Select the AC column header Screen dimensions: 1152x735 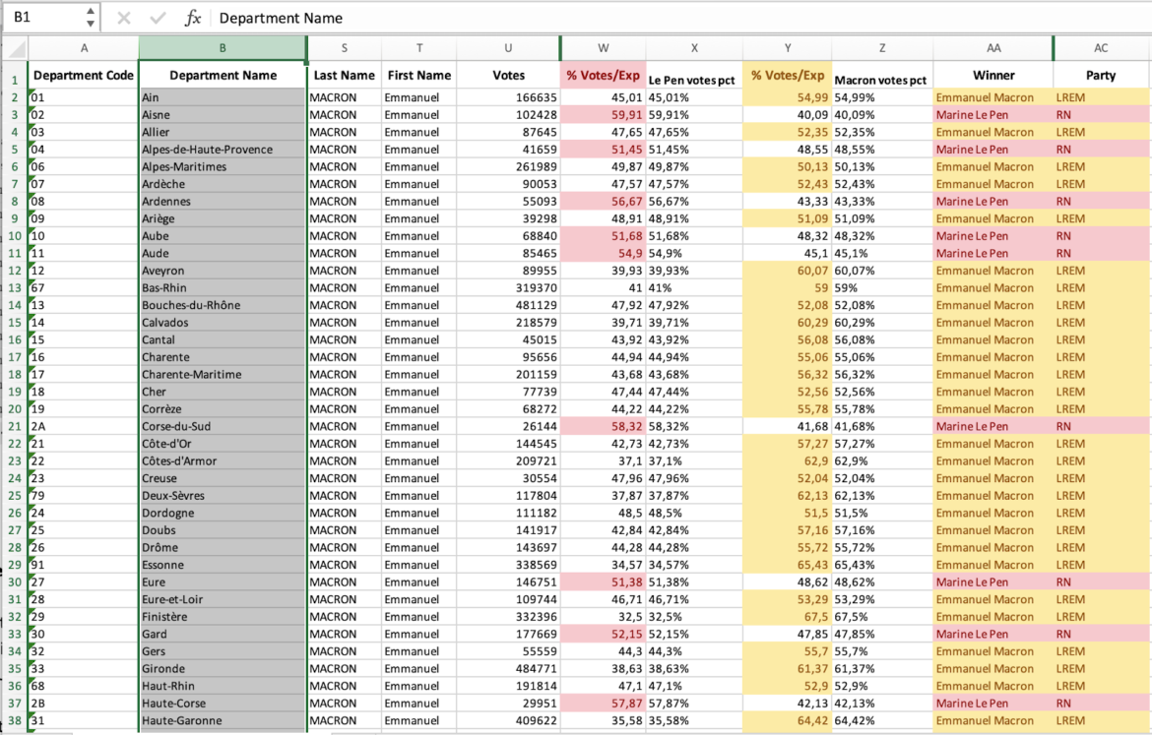click(x=1101, y=47)
